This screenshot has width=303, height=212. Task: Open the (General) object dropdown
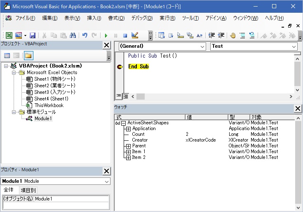[x=202, y=47]
